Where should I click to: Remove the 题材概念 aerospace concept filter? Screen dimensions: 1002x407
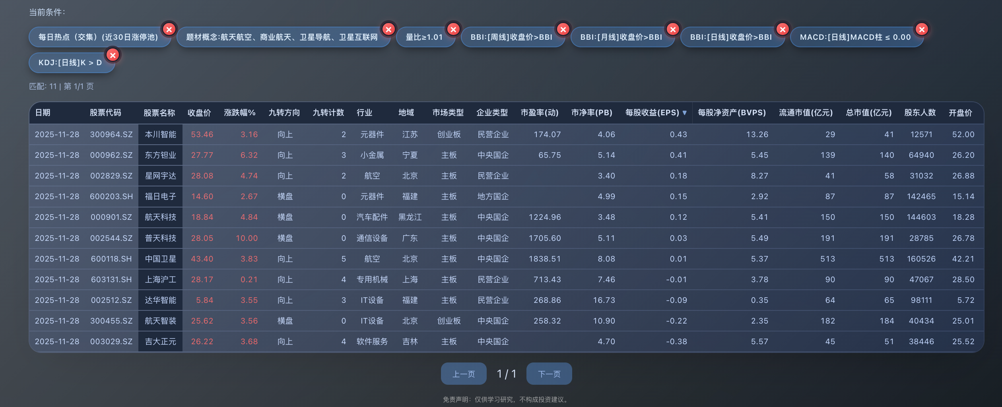[x=389, y=29]
